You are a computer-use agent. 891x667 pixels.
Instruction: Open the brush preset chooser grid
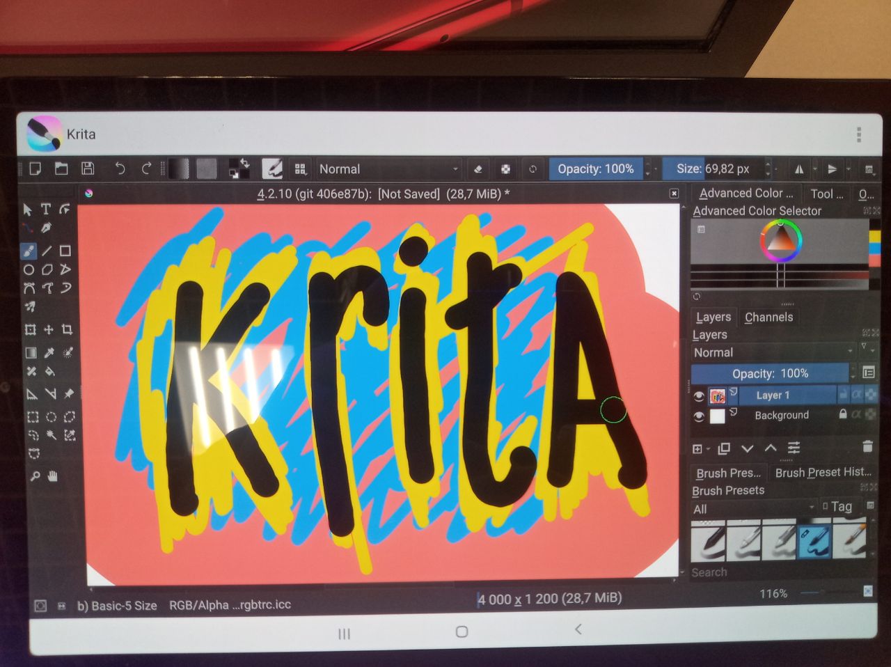300,169
